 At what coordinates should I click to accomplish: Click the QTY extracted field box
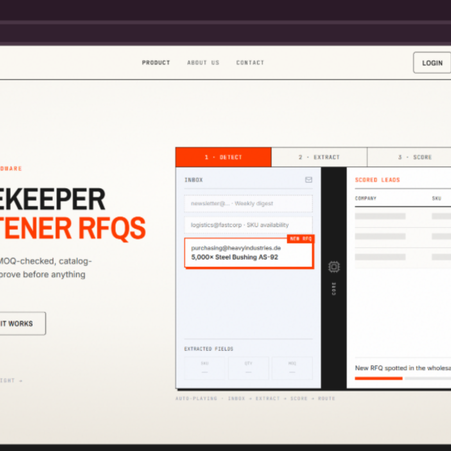coord(248,368)
